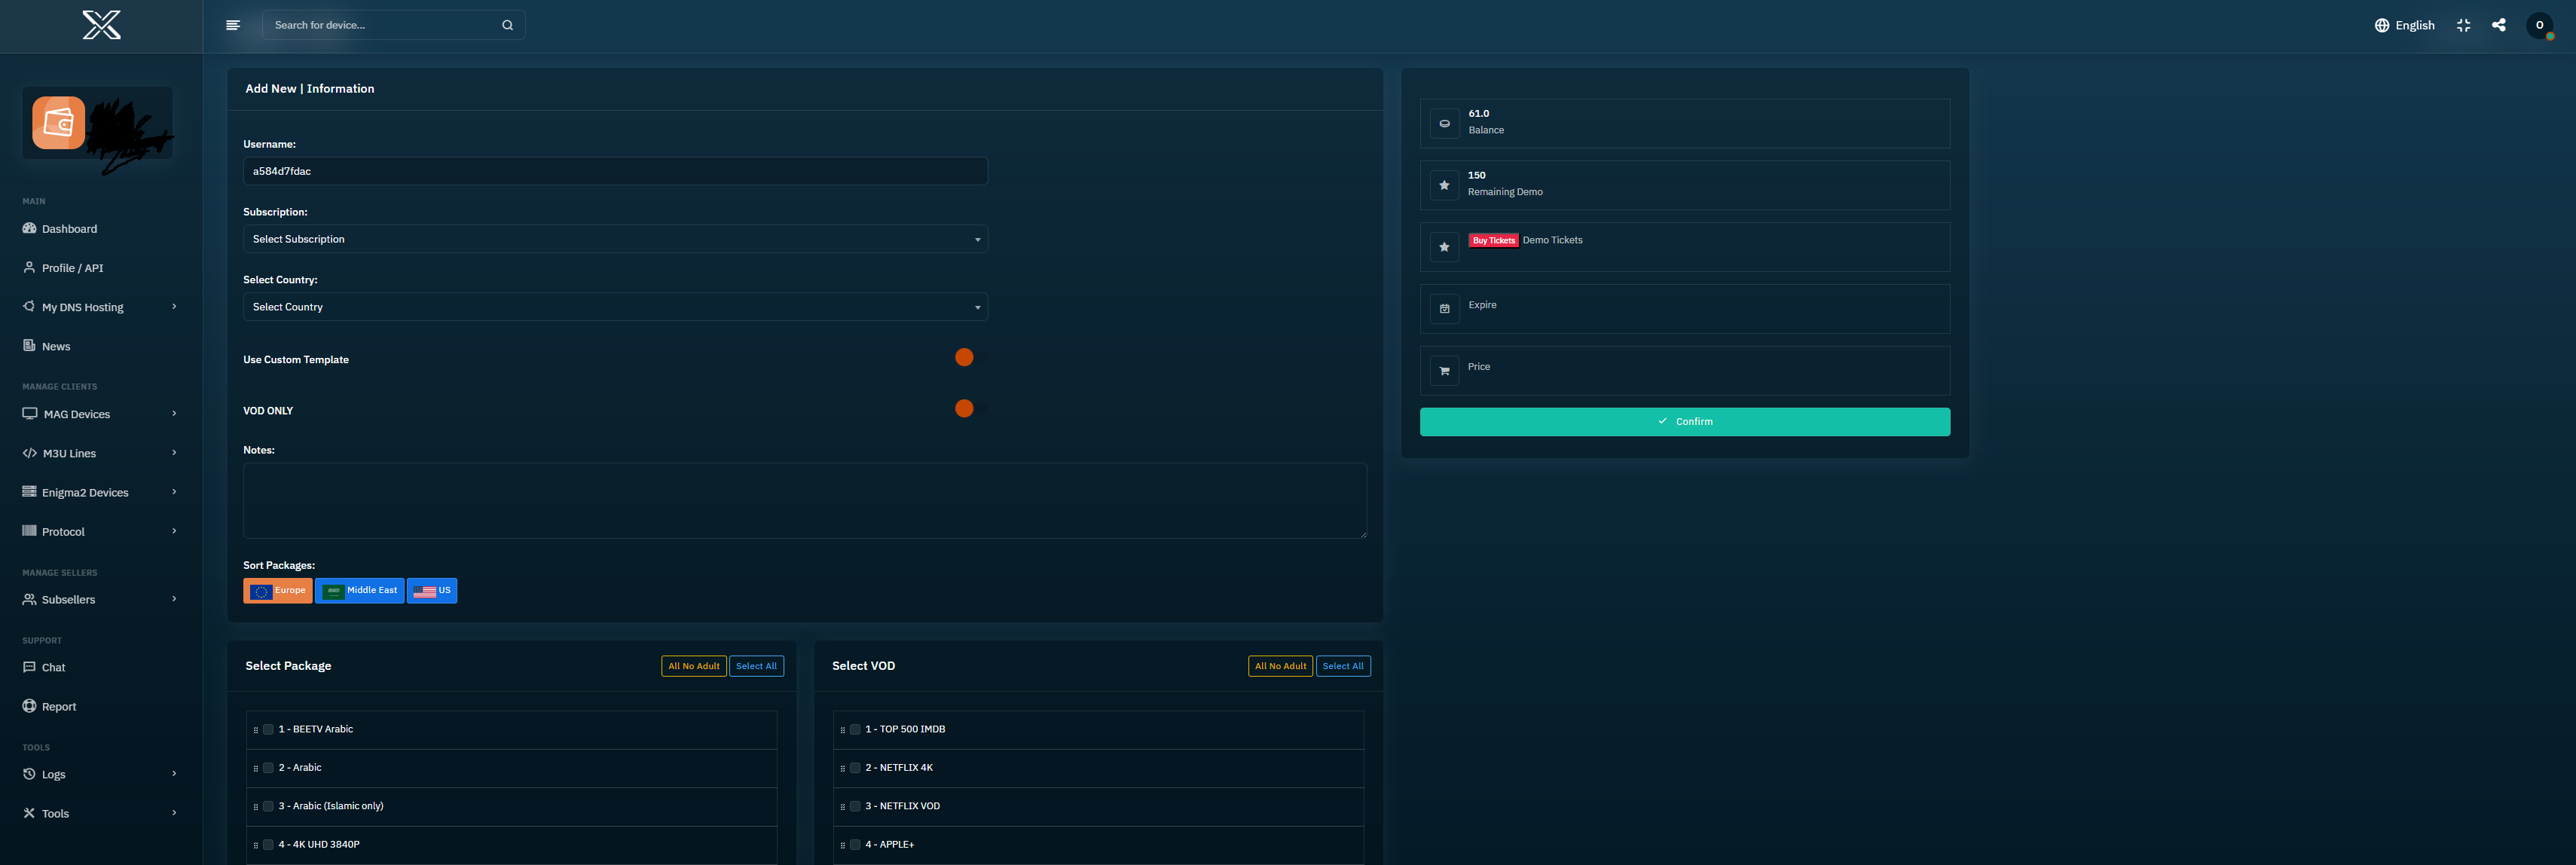Click drag handle for NETFLIX 4K

pyautogui.click(x=842, y=768)
